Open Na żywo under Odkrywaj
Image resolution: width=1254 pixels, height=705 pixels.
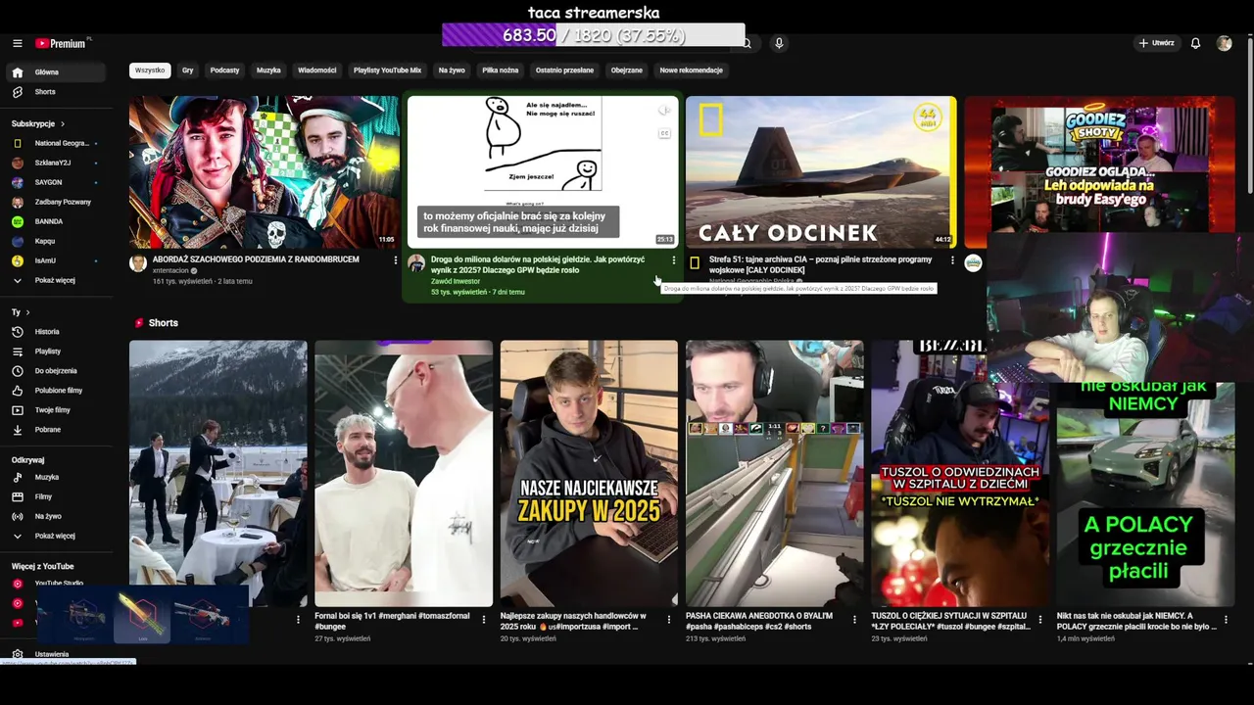pos(58,517)
